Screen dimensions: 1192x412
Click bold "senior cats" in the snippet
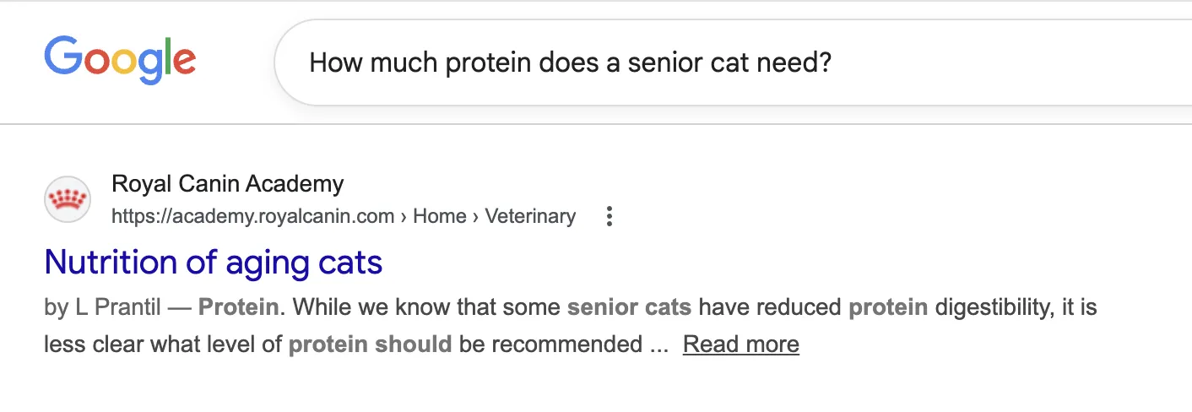pyautogui.click(x=629, y=307)
